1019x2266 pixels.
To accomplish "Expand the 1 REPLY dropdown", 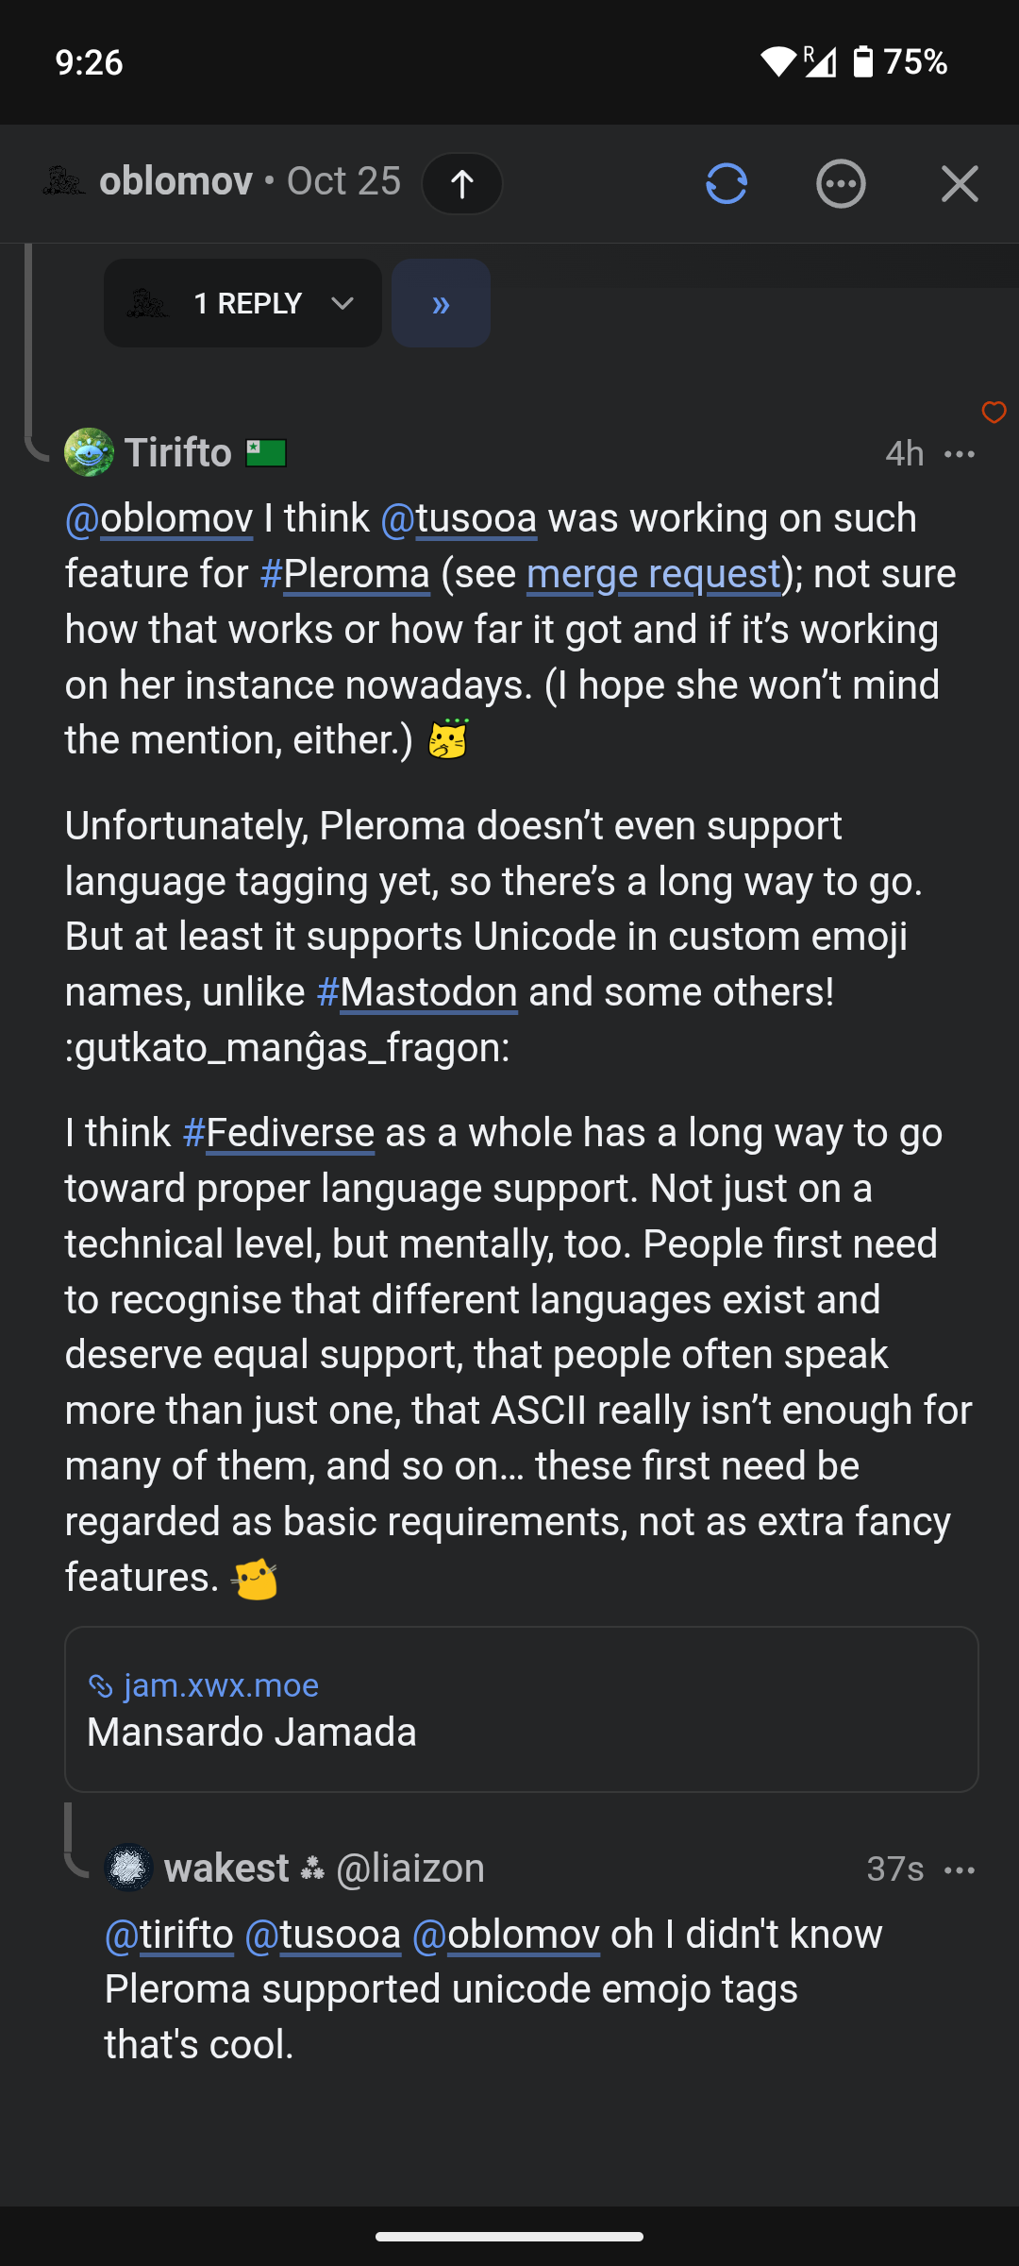I will tap(242, 303).
